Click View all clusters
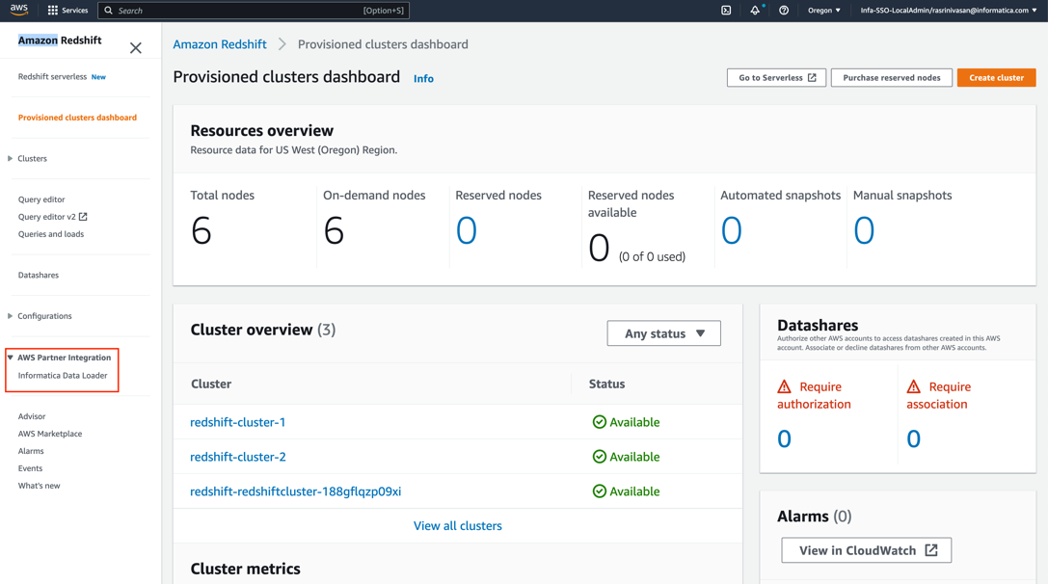 [458, 526]
